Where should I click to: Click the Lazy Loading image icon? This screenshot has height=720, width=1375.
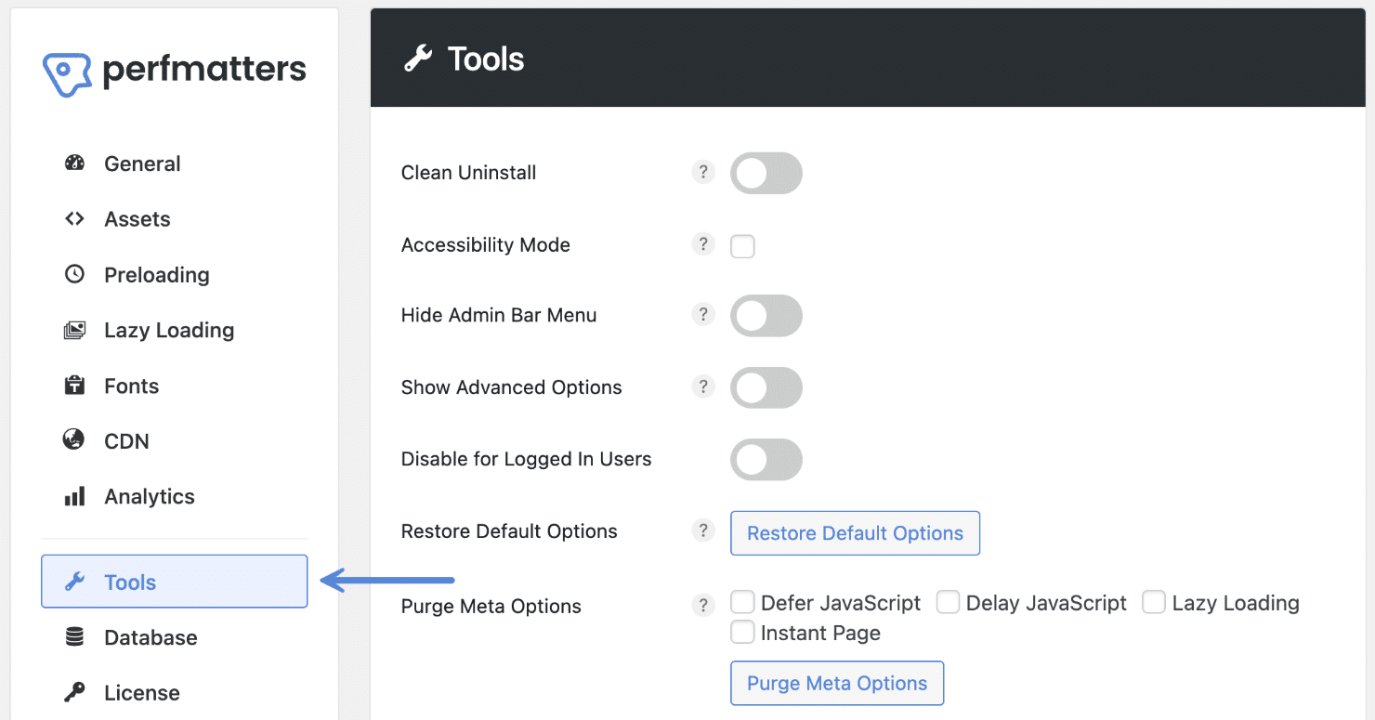(75, 330)
